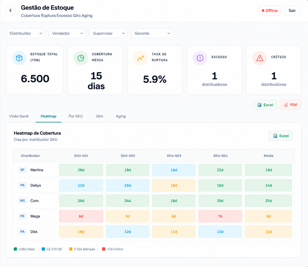This screenshot has width=308, height=267.
Task: Click the PE state badge
Action: [22, 216]
